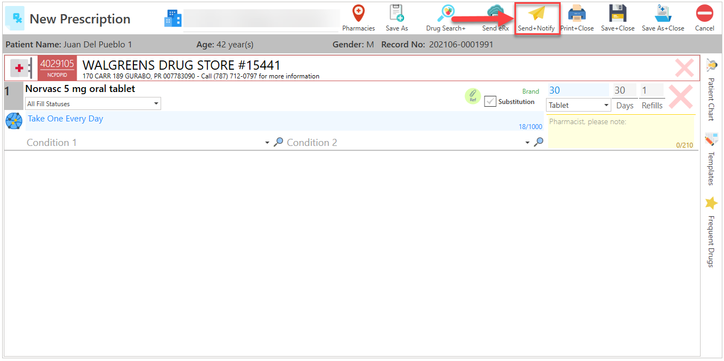This screenshot has height=361, width=724.
Task: Click the Norvasc 5 mg oral tablet name
Action: 80,89
